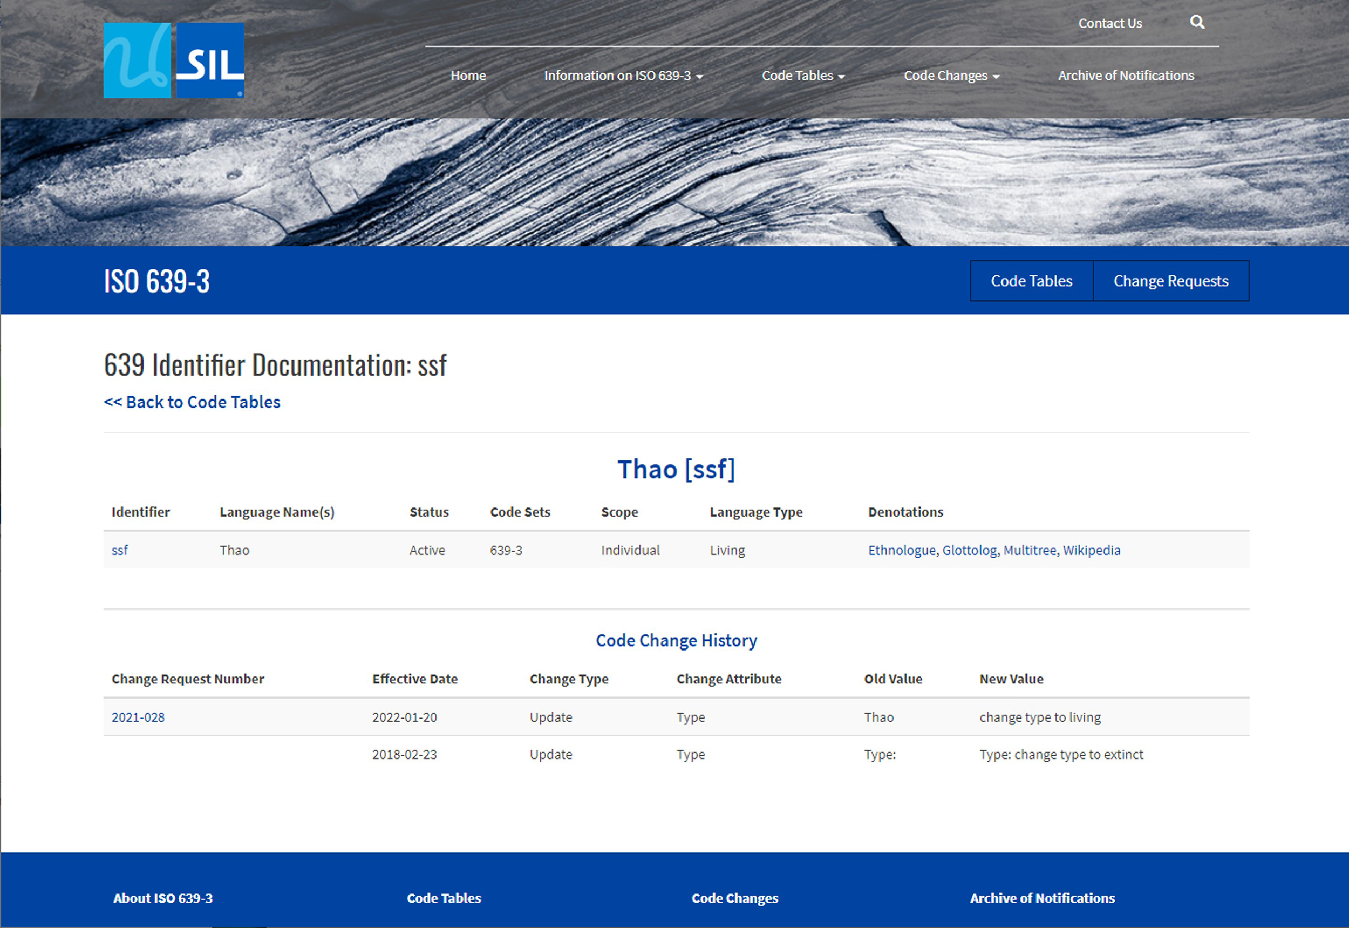Open the search magnifier icon
Image resolution: width=1349 pixels, height=928 pixels.
point(1197,22)
